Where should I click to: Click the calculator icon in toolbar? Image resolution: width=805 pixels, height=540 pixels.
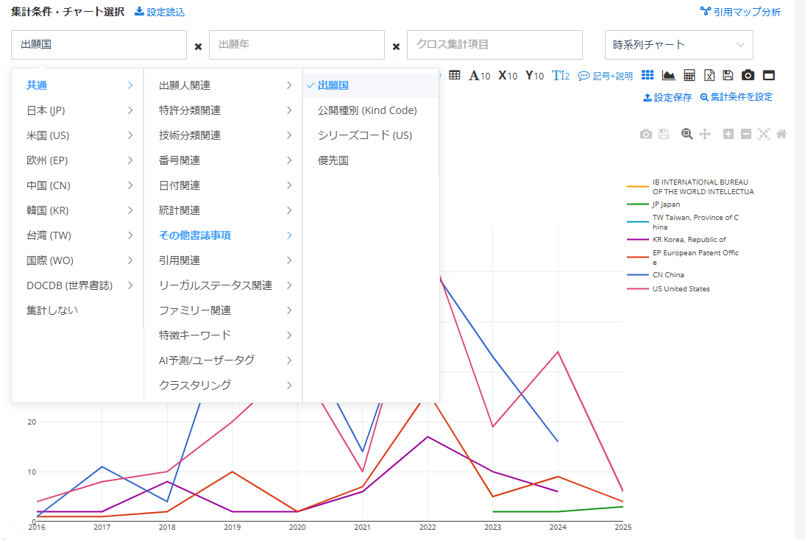[689, 75]
